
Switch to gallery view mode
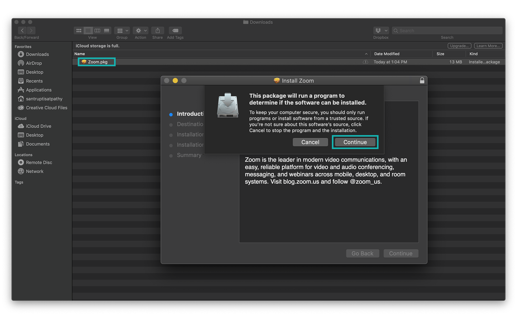107,30
